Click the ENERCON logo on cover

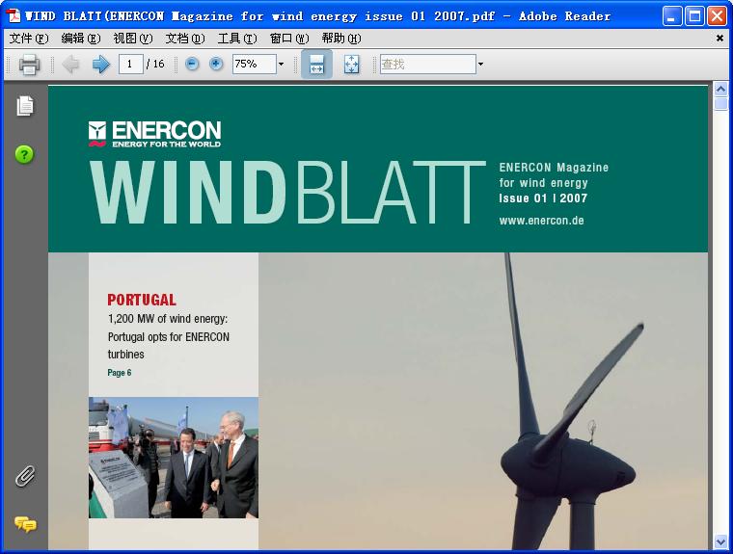click(154, 134)
